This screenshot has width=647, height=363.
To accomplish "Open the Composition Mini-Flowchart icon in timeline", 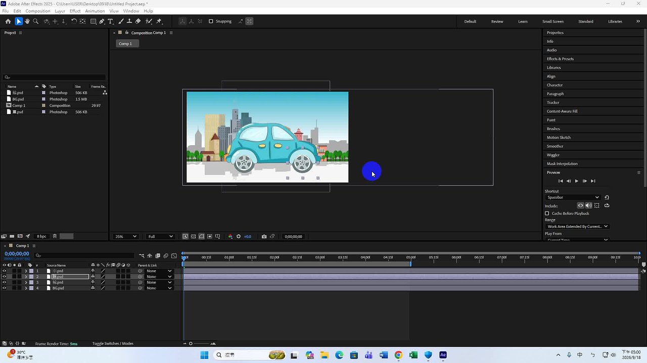I will pyautogui.click(x=142, y=256).
